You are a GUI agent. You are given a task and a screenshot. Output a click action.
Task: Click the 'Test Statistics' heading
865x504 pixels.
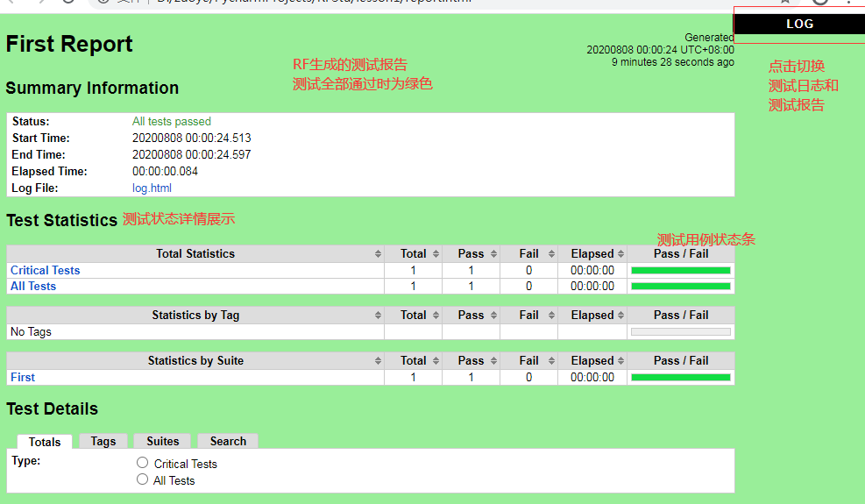61,220
